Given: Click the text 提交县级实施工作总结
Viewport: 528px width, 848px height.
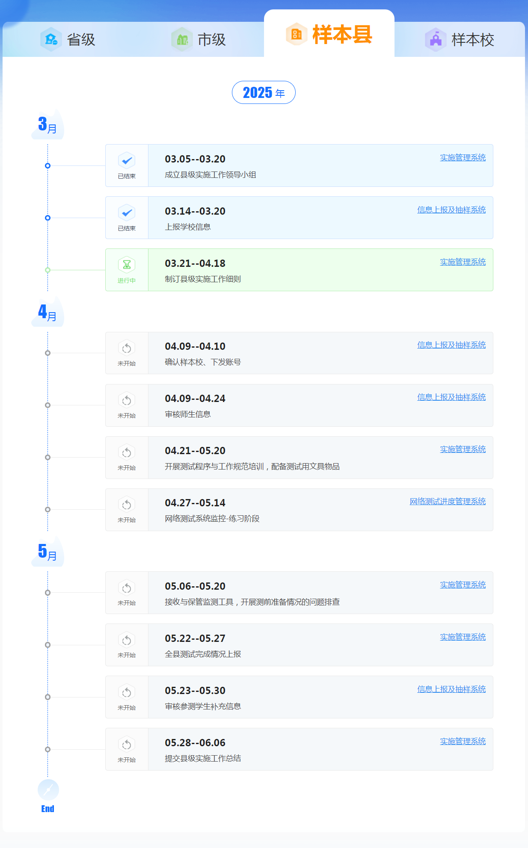Looking at the screenshot, I should pyautogui.click(x=203, y=758).
